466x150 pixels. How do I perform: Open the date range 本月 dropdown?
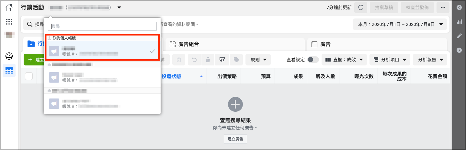click(x=400, y=24)
